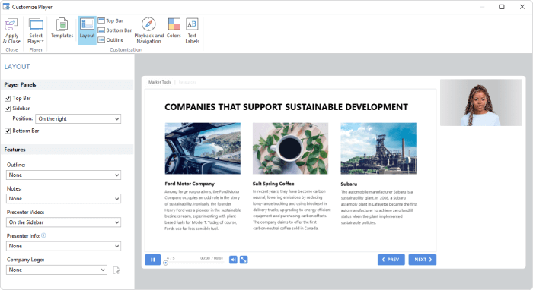
Task: Open Outline customization in ribbon
Action: (111, 40)
